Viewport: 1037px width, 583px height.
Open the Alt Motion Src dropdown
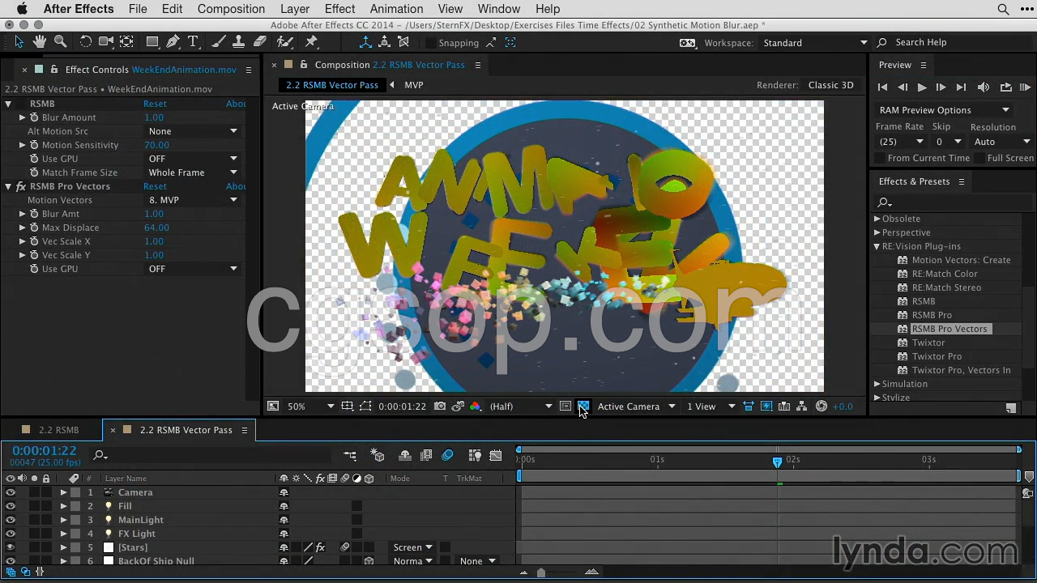point(193,131)
